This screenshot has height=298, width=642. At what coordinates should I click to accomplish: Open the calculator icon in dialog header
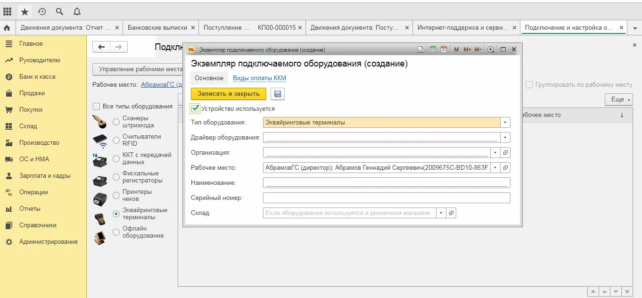click(433, 49)
